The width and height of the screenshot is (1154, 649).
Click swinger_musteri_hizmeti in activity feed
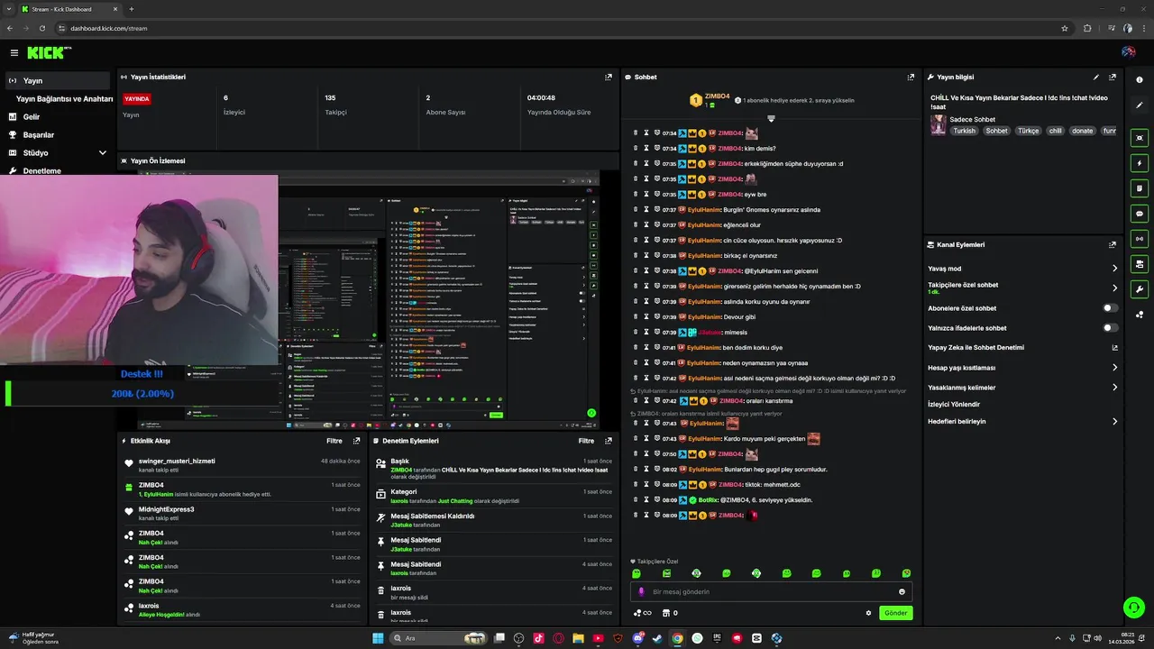tap(177, 461)
